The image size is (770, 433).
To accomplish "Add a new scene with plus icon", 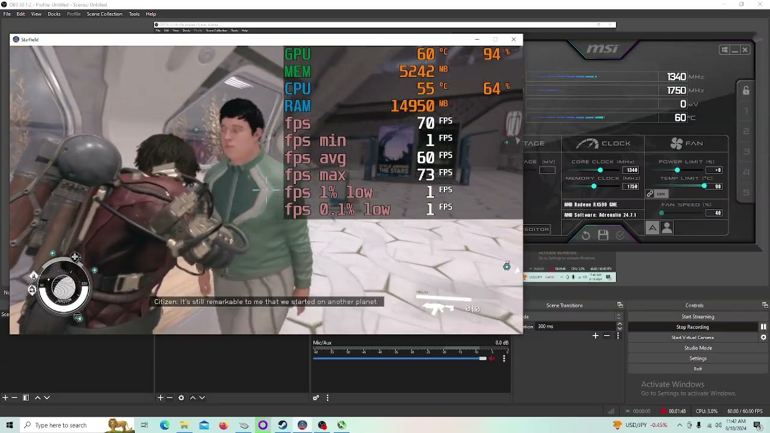I will 5,398.
